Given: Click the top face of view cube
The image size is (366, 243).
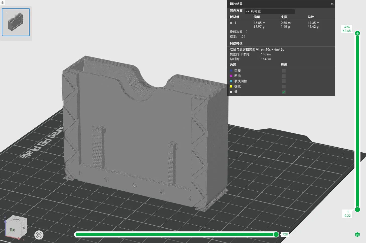Looking at the screenshot, I should pyautogui.click(x=17, y=219).
